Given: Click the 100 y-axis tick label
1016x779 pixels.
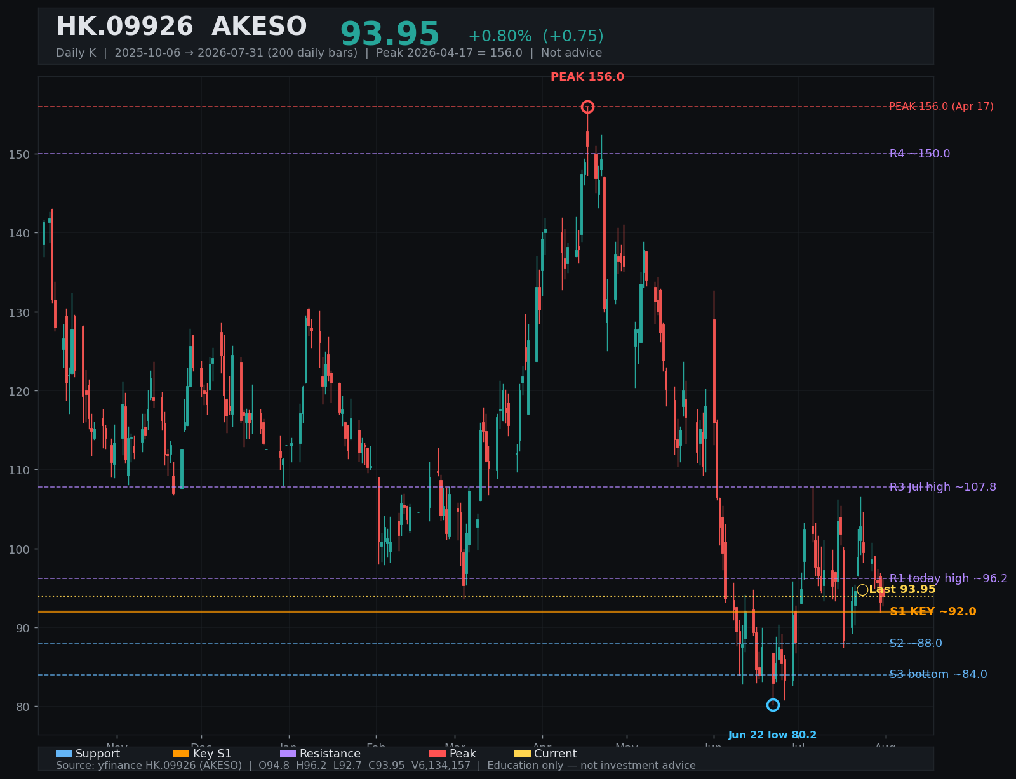Looking at the screenshot, I should point(20,549).
